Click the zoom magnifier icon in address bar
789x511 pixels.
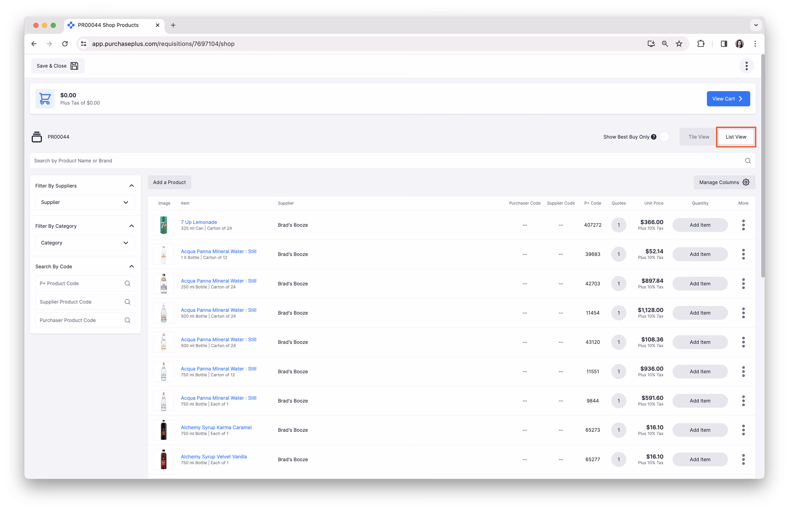pyautogui.click(x=665, y=44)
